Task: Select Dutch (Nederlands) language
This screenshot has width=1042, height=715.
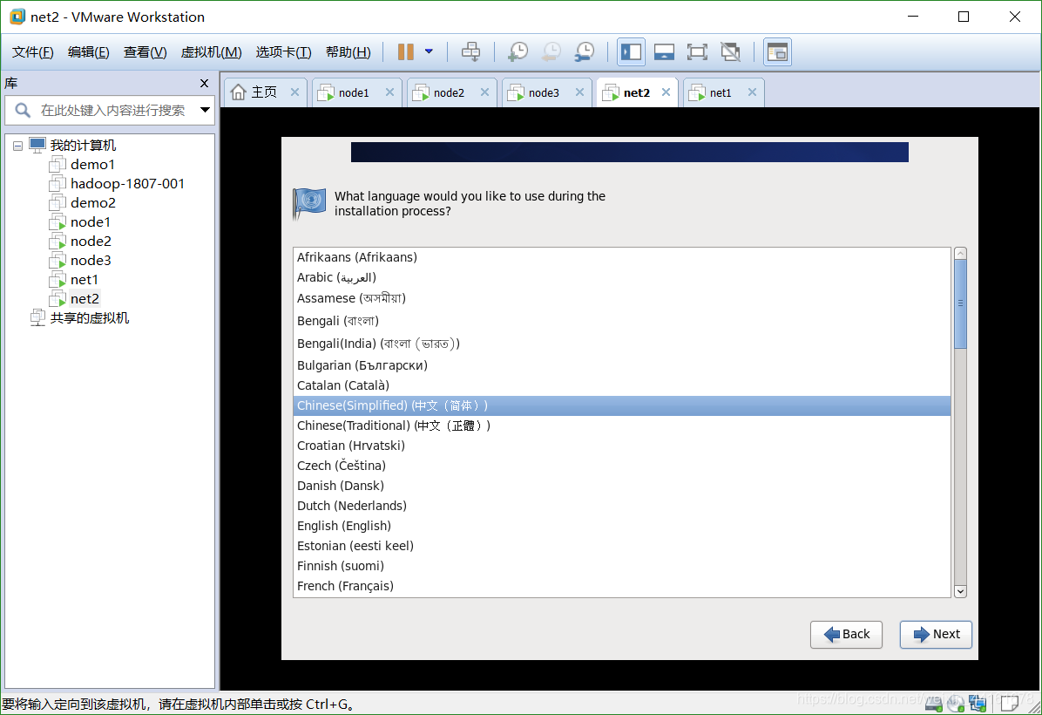Action: point(622,506)
